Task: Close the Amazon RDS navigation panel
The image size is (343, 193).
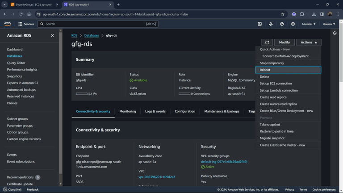Action: (x=52, y=35)
